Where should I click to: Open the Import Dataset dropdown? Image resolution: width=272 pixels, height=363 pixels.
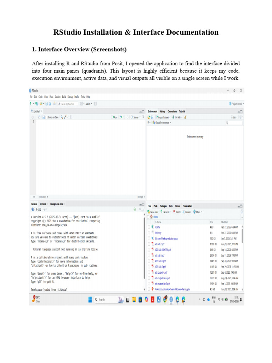[x=163, y=117]
